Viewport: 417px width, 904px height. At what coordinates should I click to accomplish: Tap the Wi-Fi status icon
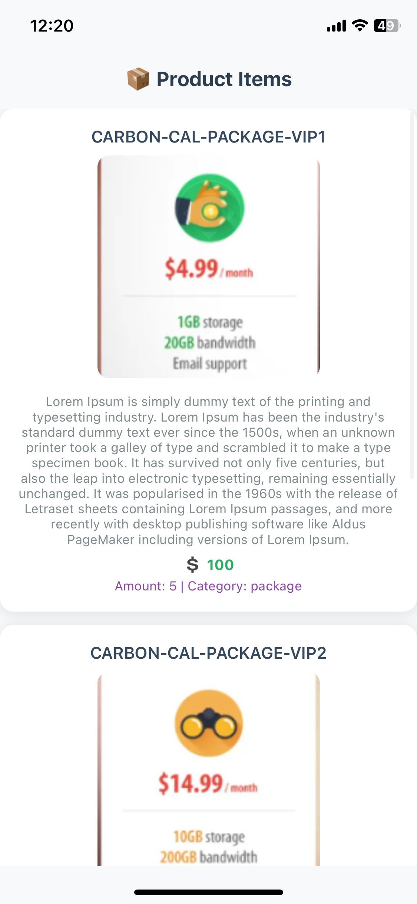pos(359,26)
